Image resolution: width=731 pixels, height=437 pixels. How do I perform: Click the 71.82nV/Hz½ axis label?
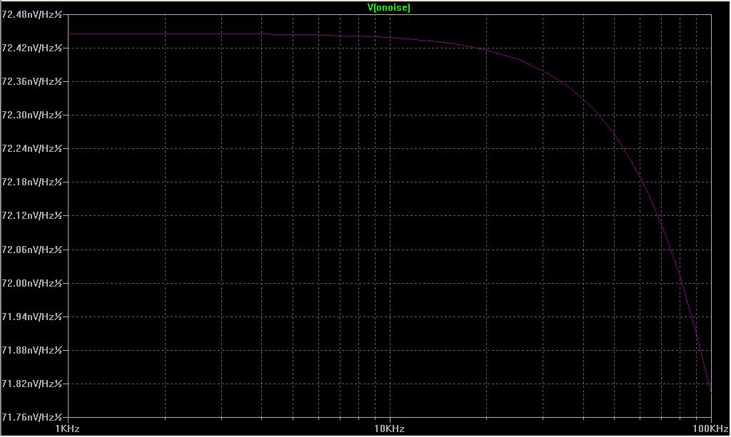(x=31, y=384)
